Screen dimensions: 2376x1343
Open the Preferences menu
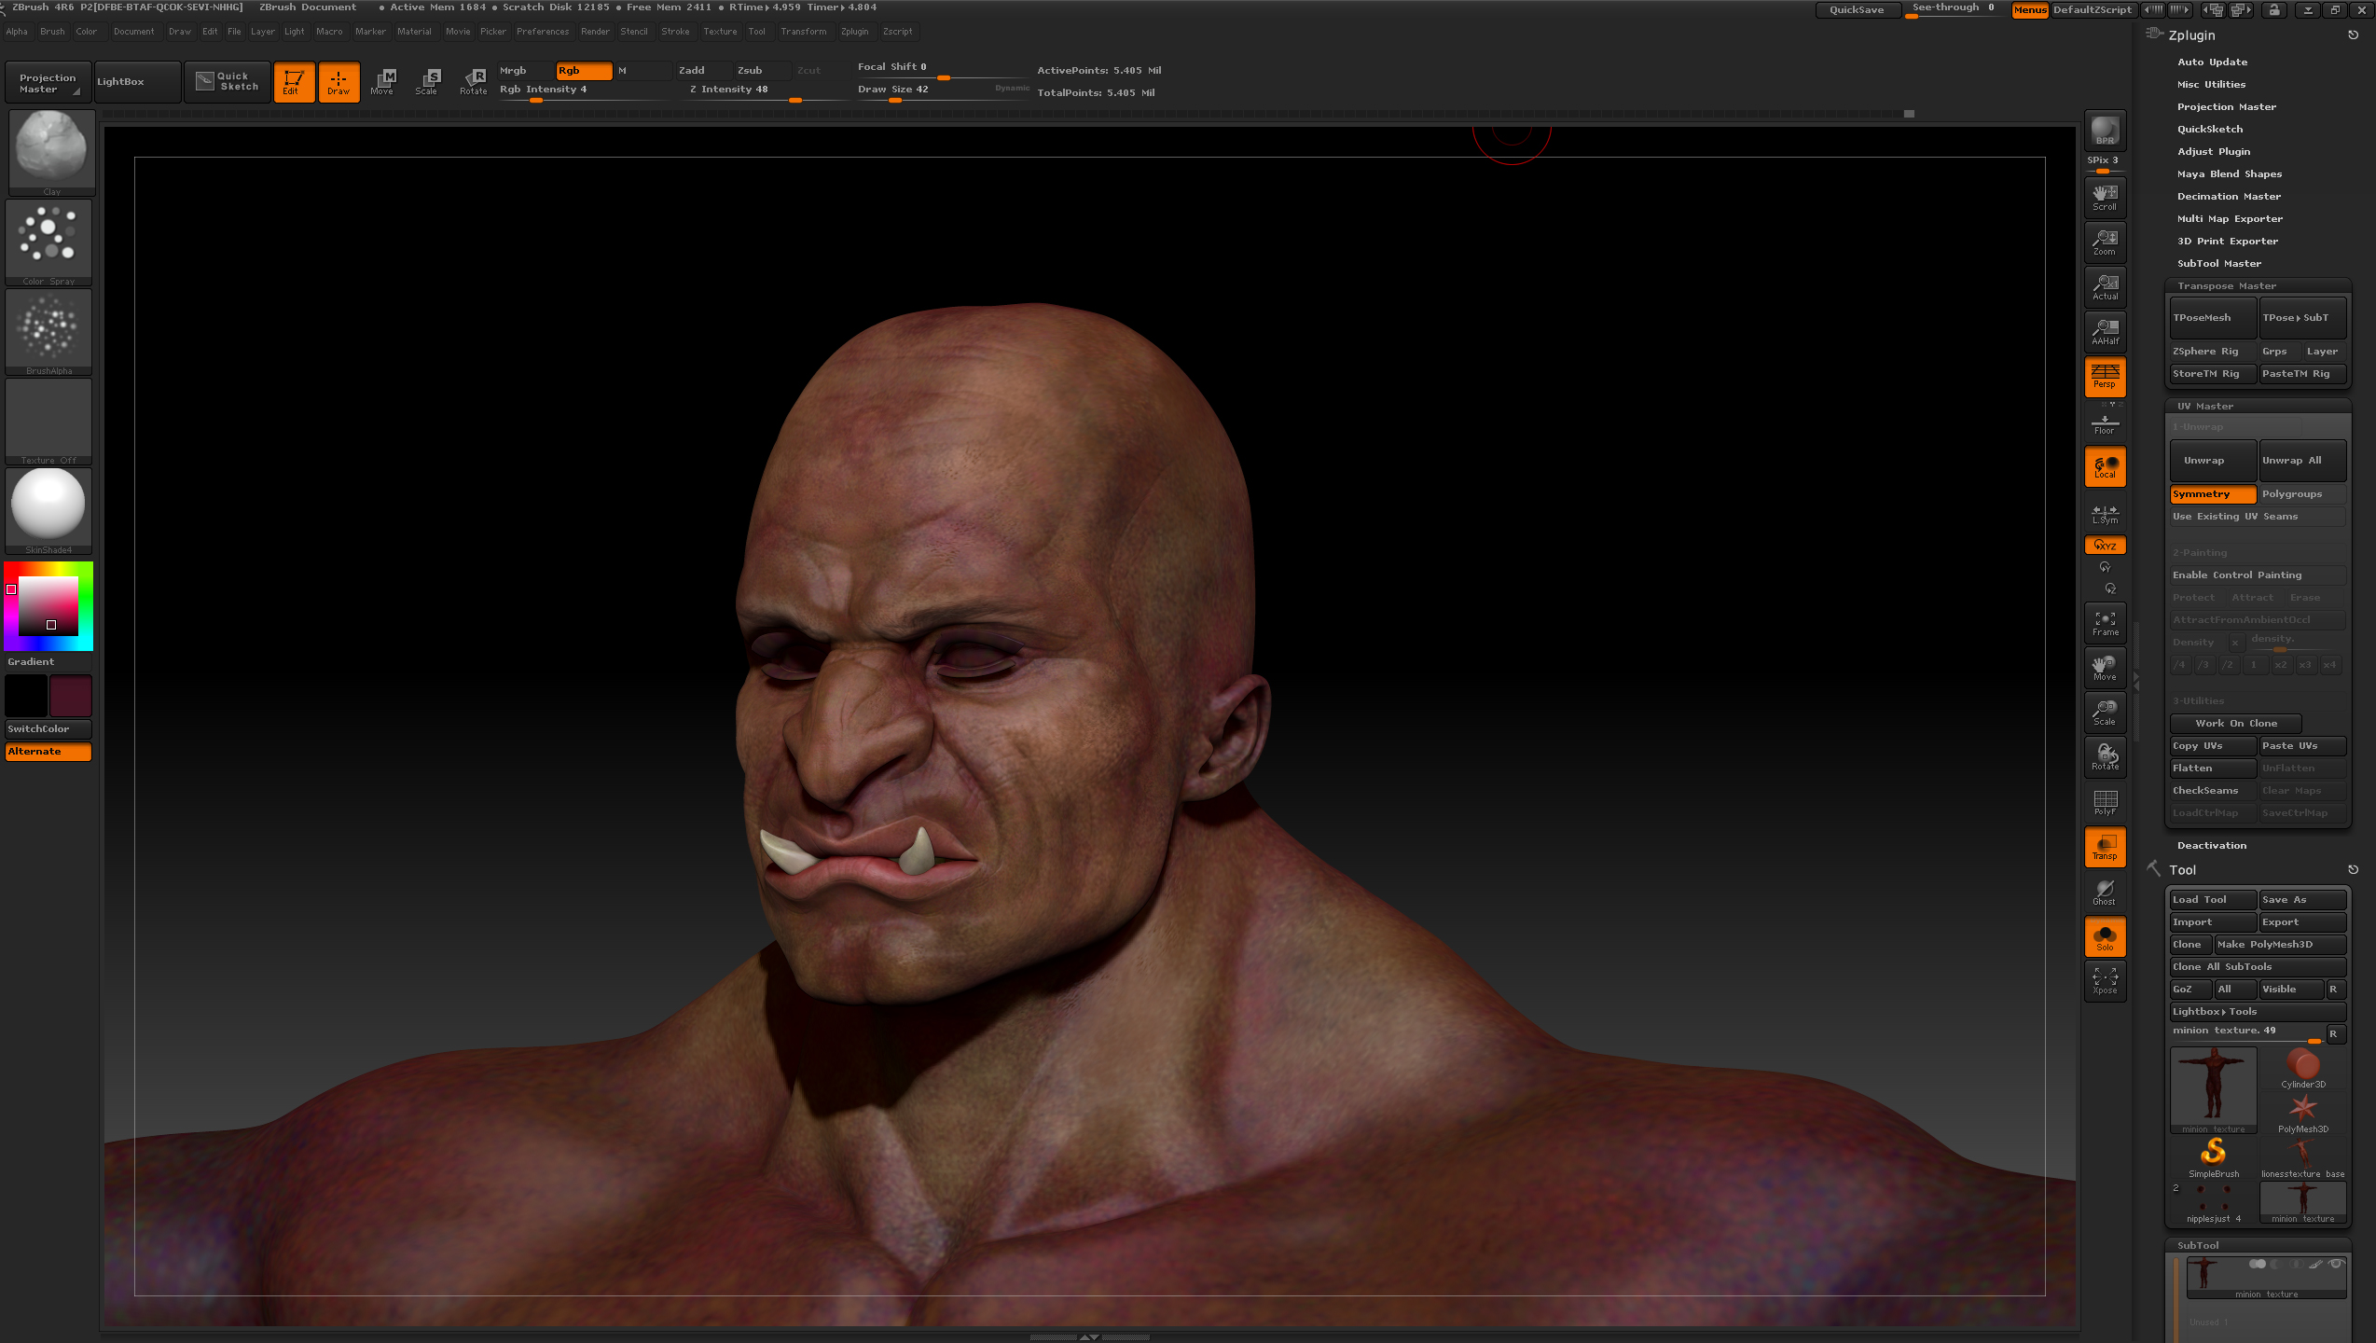tap(542, 32)
